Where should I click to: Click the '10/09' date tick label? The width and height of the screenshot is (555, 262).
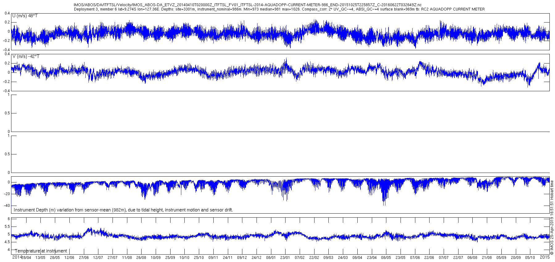(156, 258)
